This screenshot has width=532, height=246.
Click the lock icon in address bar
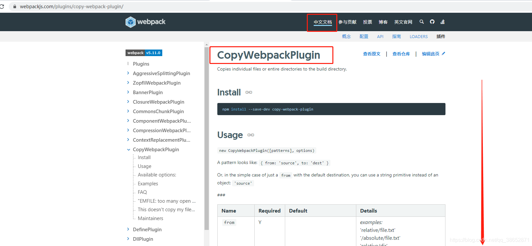coord(14,6)
